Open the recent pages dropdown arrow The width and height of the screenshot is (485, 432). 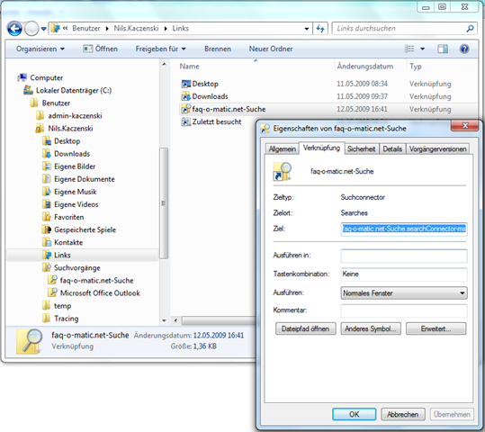(x=43, y=29)
